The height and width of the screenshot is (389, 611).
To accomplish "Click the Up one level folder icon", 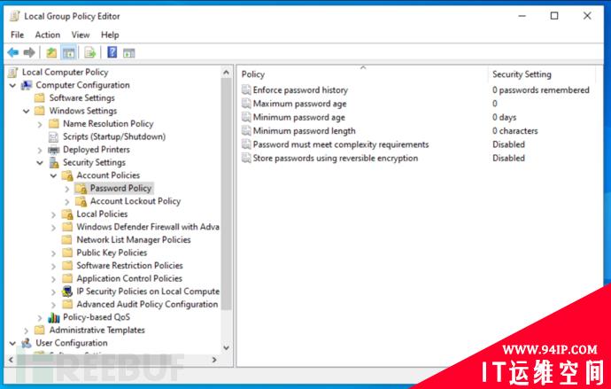I will click(51, 52).
